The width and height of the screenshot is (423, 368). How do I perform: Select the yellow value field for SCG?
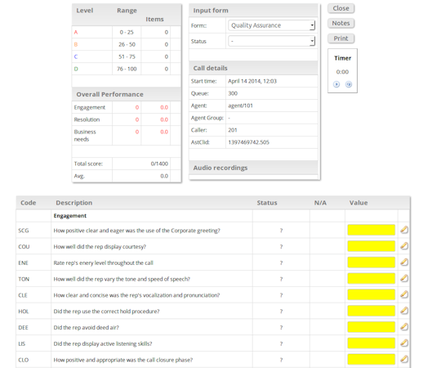[x=372, y=230]
